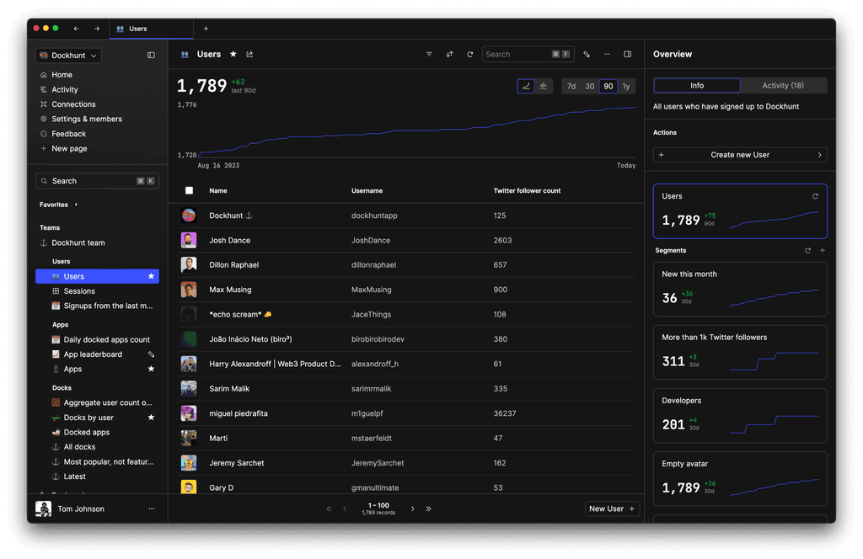Viewport: 863px width, 559px height.
Task: Select the 90 day time range
Action: click(608, 87)
